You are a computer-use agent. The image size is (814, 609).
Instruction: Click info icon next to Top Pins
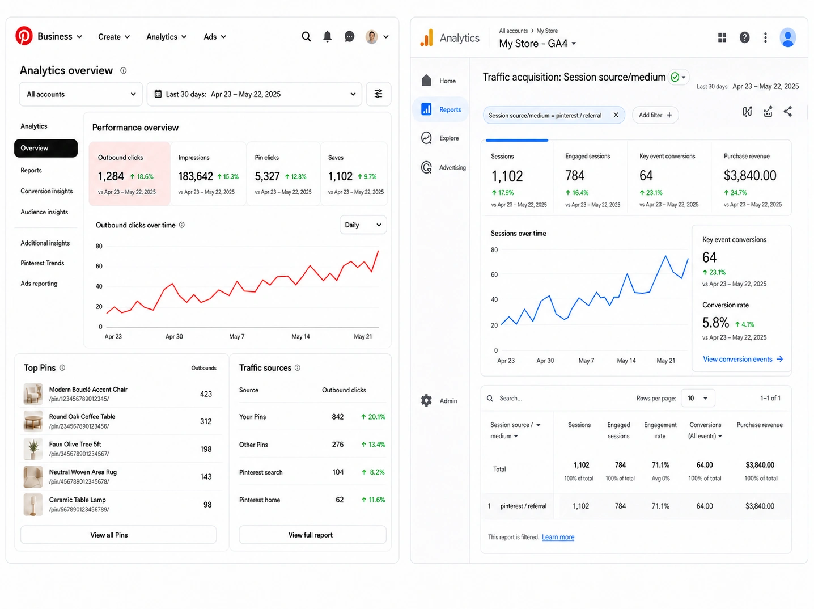click(x=62, y=368)
